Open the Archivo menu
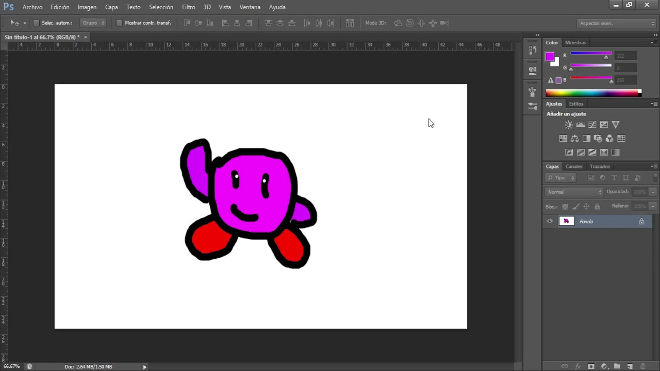The width and height of the screenshot is (660, 371). [x=32, y=7]
